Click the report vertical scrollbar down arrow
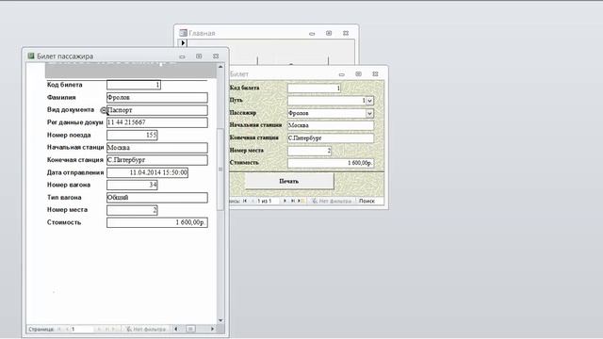The width and height of the screenshot is (603, 339). coord(220,320)
